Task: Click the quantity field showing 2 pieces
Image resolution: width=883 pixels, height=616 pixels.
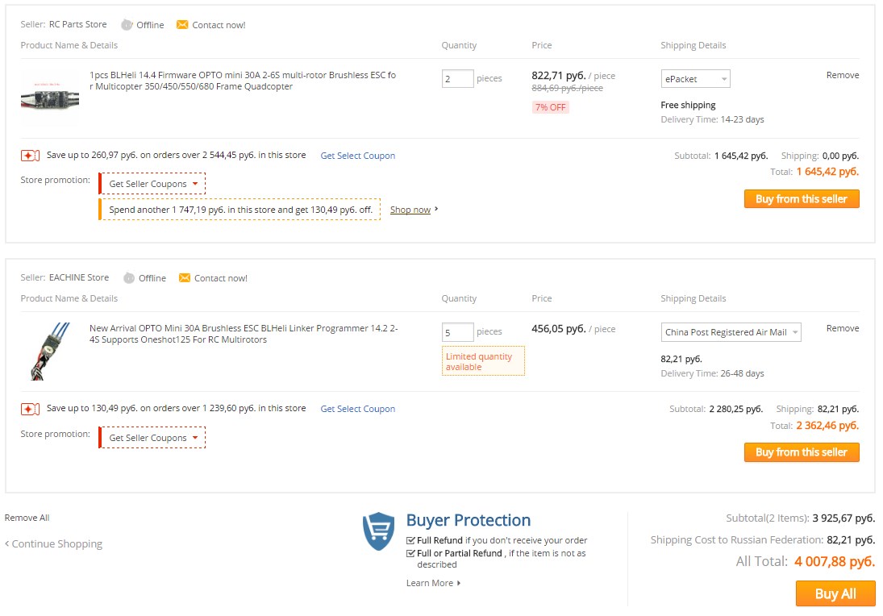Action: [x=457, y=79]
